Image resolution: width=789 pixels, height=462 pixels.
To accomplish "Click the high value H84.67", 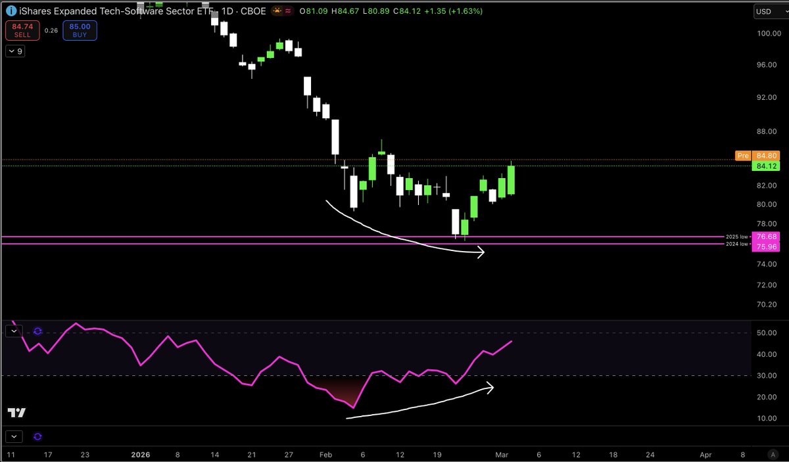I will 345,11.
